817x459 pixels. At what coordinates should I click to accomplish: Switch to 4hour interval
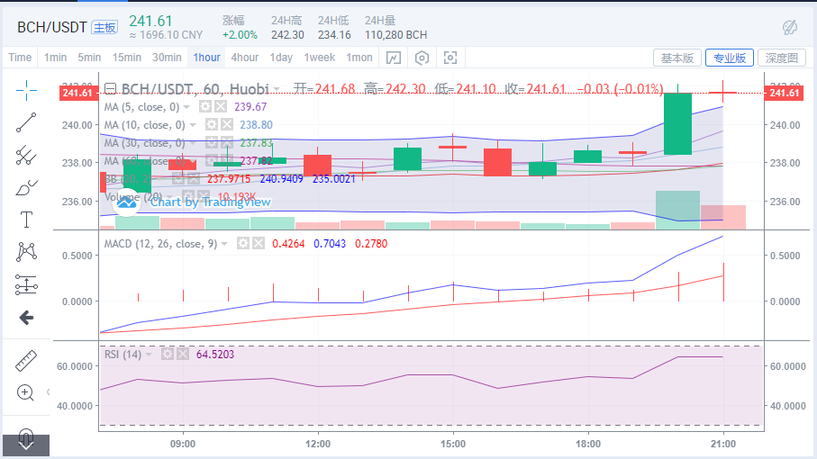pos(244,58)
